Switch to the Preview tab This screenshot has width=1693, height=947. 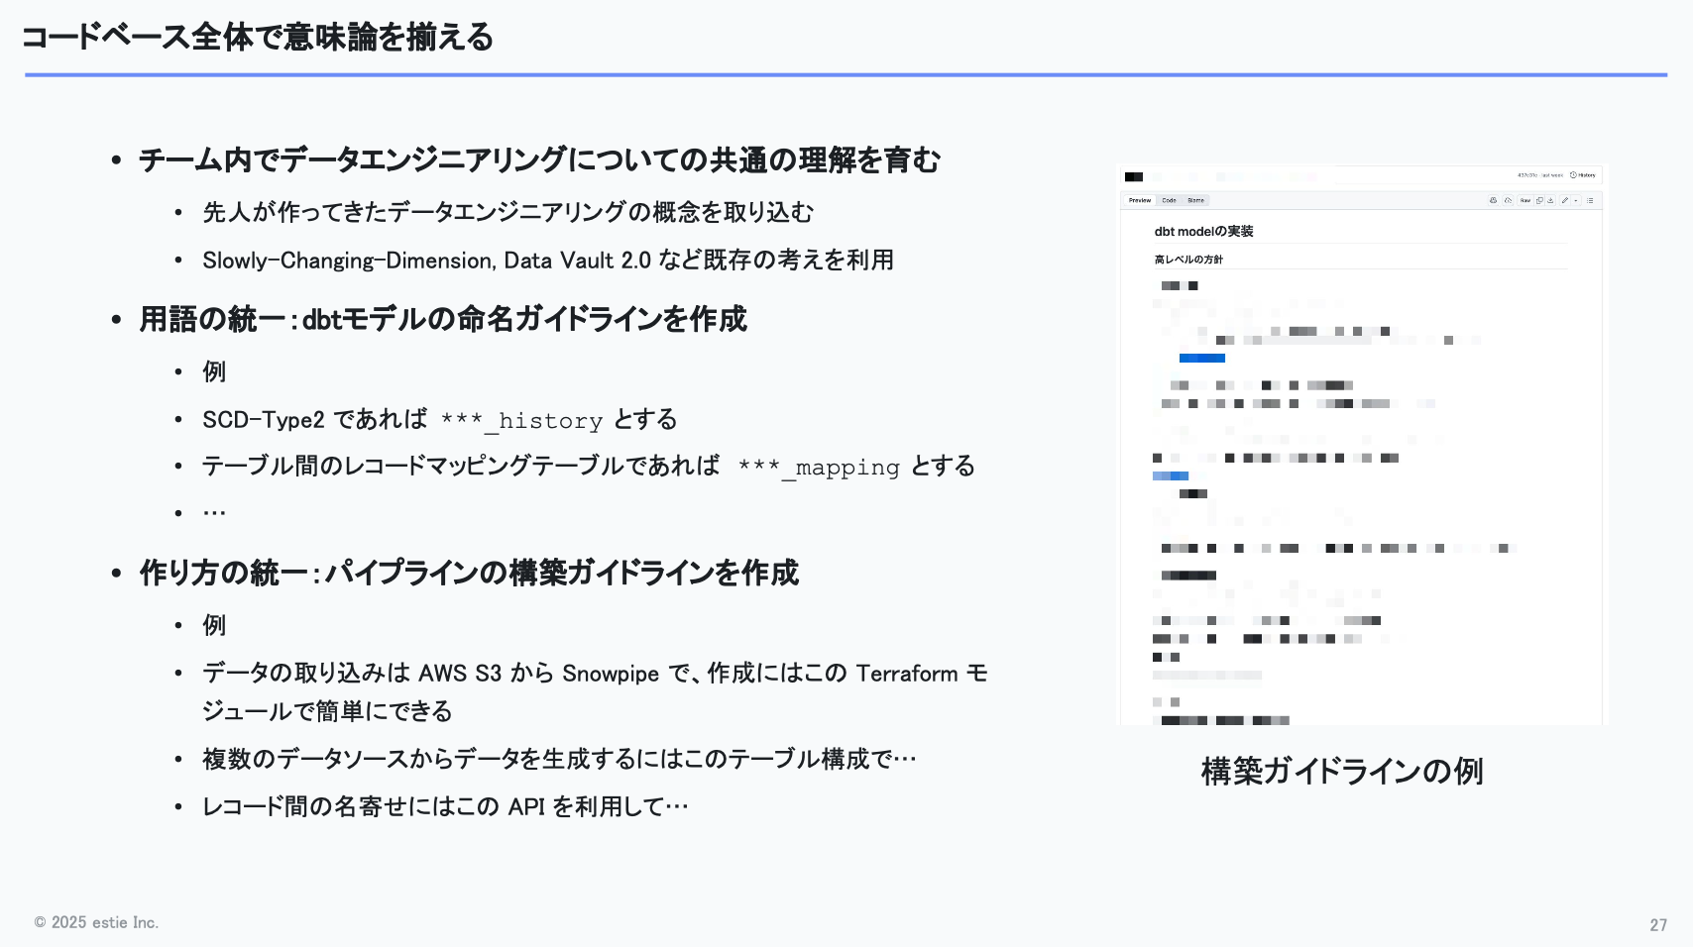point(1140,200)
